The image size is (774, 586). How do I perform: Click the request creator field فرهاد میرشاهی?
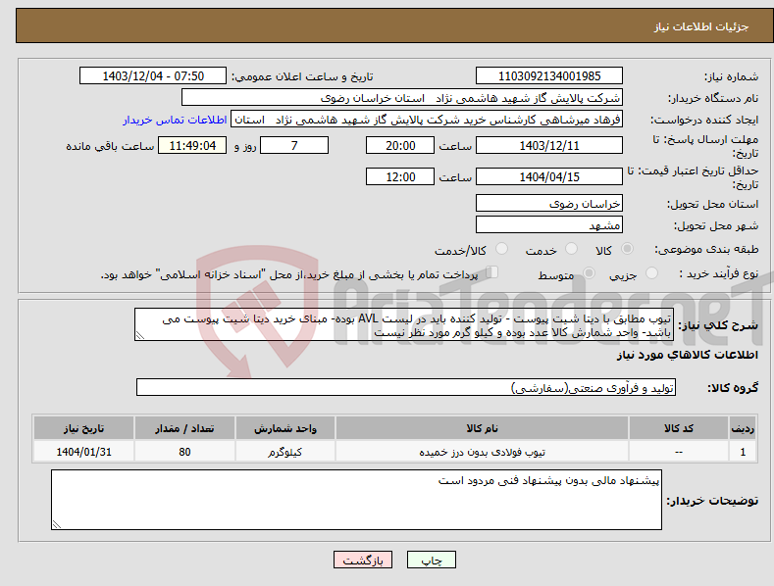427,120
